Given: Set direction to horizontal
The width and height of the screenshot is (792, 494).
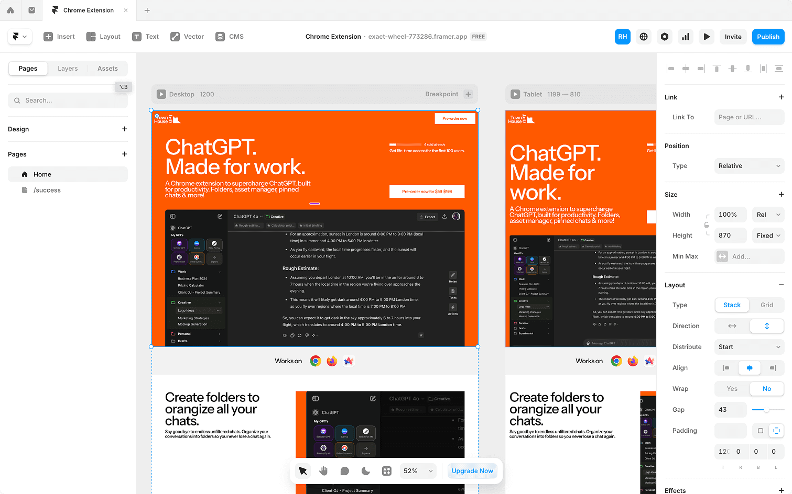Looking at the screenshot, I should (x=732, y=326).
